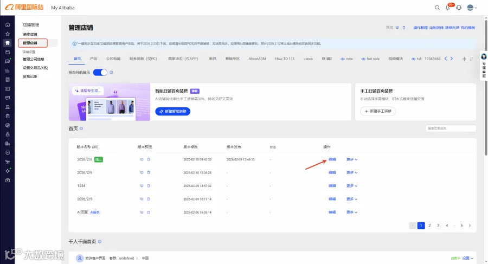The height and width of the screenshot is (264, 488).
Task: Click mobile preview icon for 1234 version
Action: 149,186
